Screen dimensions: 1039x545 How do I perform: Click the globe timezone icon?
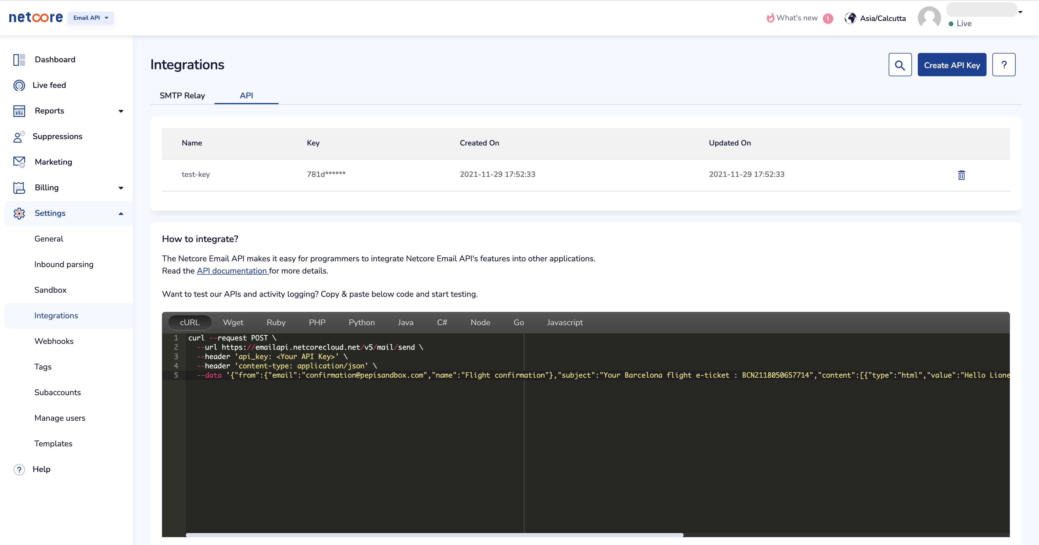click(850, 18)
